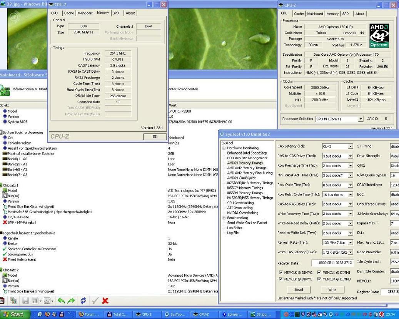Select CPU Overclocking in the SysTool tree
Image resolution: width=399 pixels, height=319 pixels.
(x=240, y=203)
